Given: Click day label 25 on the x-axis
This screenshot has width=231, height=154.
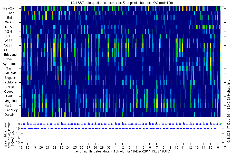Looking at the screenshot, I should tap(75, 147).
